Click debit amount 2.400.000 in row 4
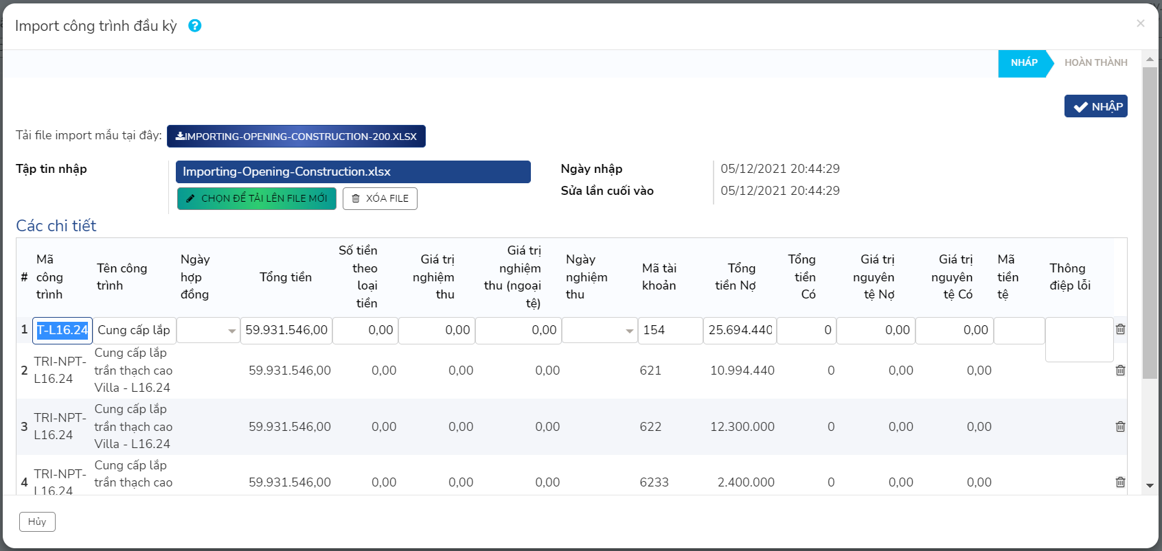This screenshot has height=551, width=1162. click(x=746, y=482)
